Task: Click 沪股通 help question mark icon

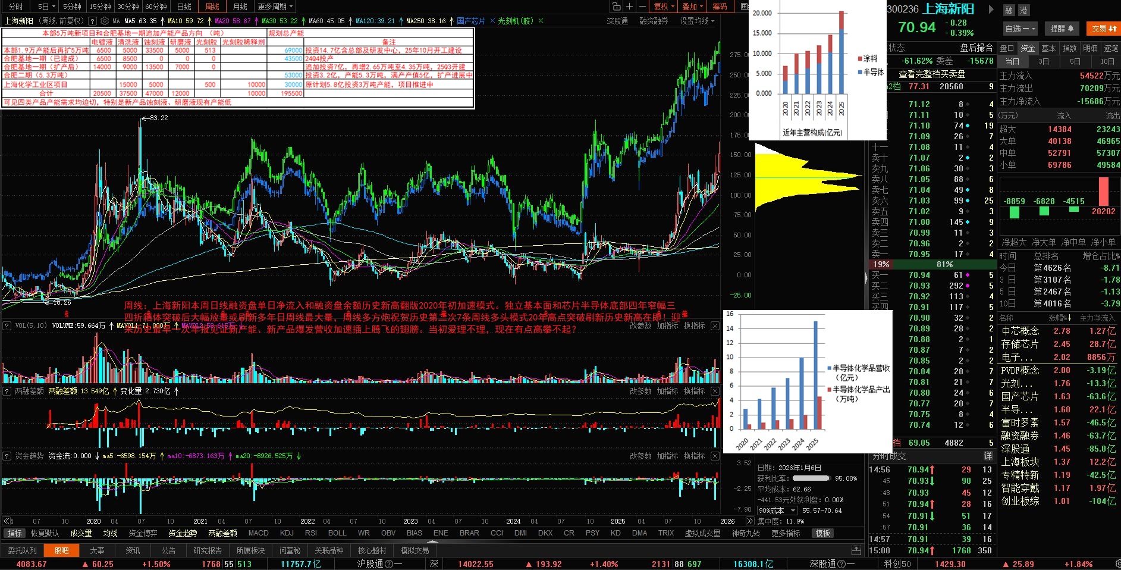Action: point(389,564)
